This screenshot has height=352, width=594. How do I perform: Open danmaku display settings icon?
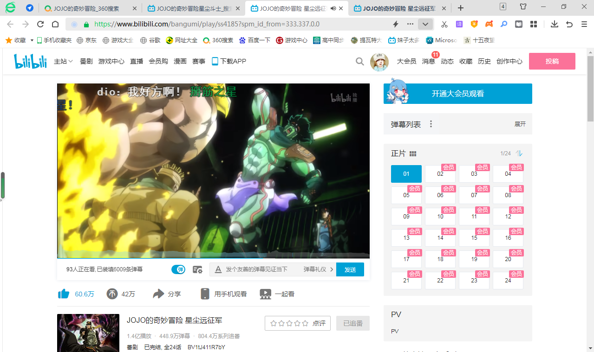[x=197, y=269]
